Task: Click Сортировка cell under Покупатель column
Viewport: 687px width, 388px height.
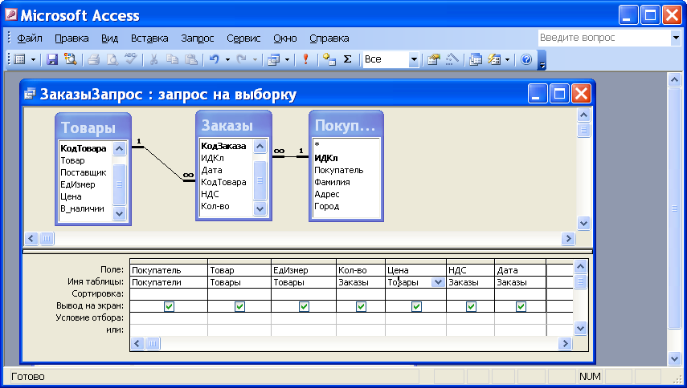Action: (x=169, y=294)
